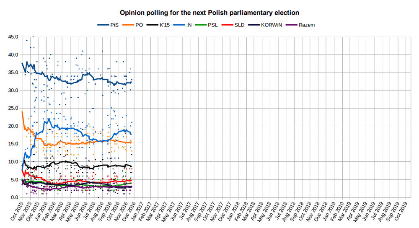Click the Oct 2019 x-axis label
Screen dimensions: 419x228
pos(403,211)
